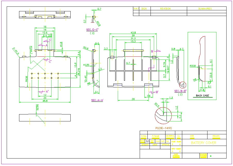Select the SEC. C-C' section label
Viewport: 233px width, 166px height.
92,30
